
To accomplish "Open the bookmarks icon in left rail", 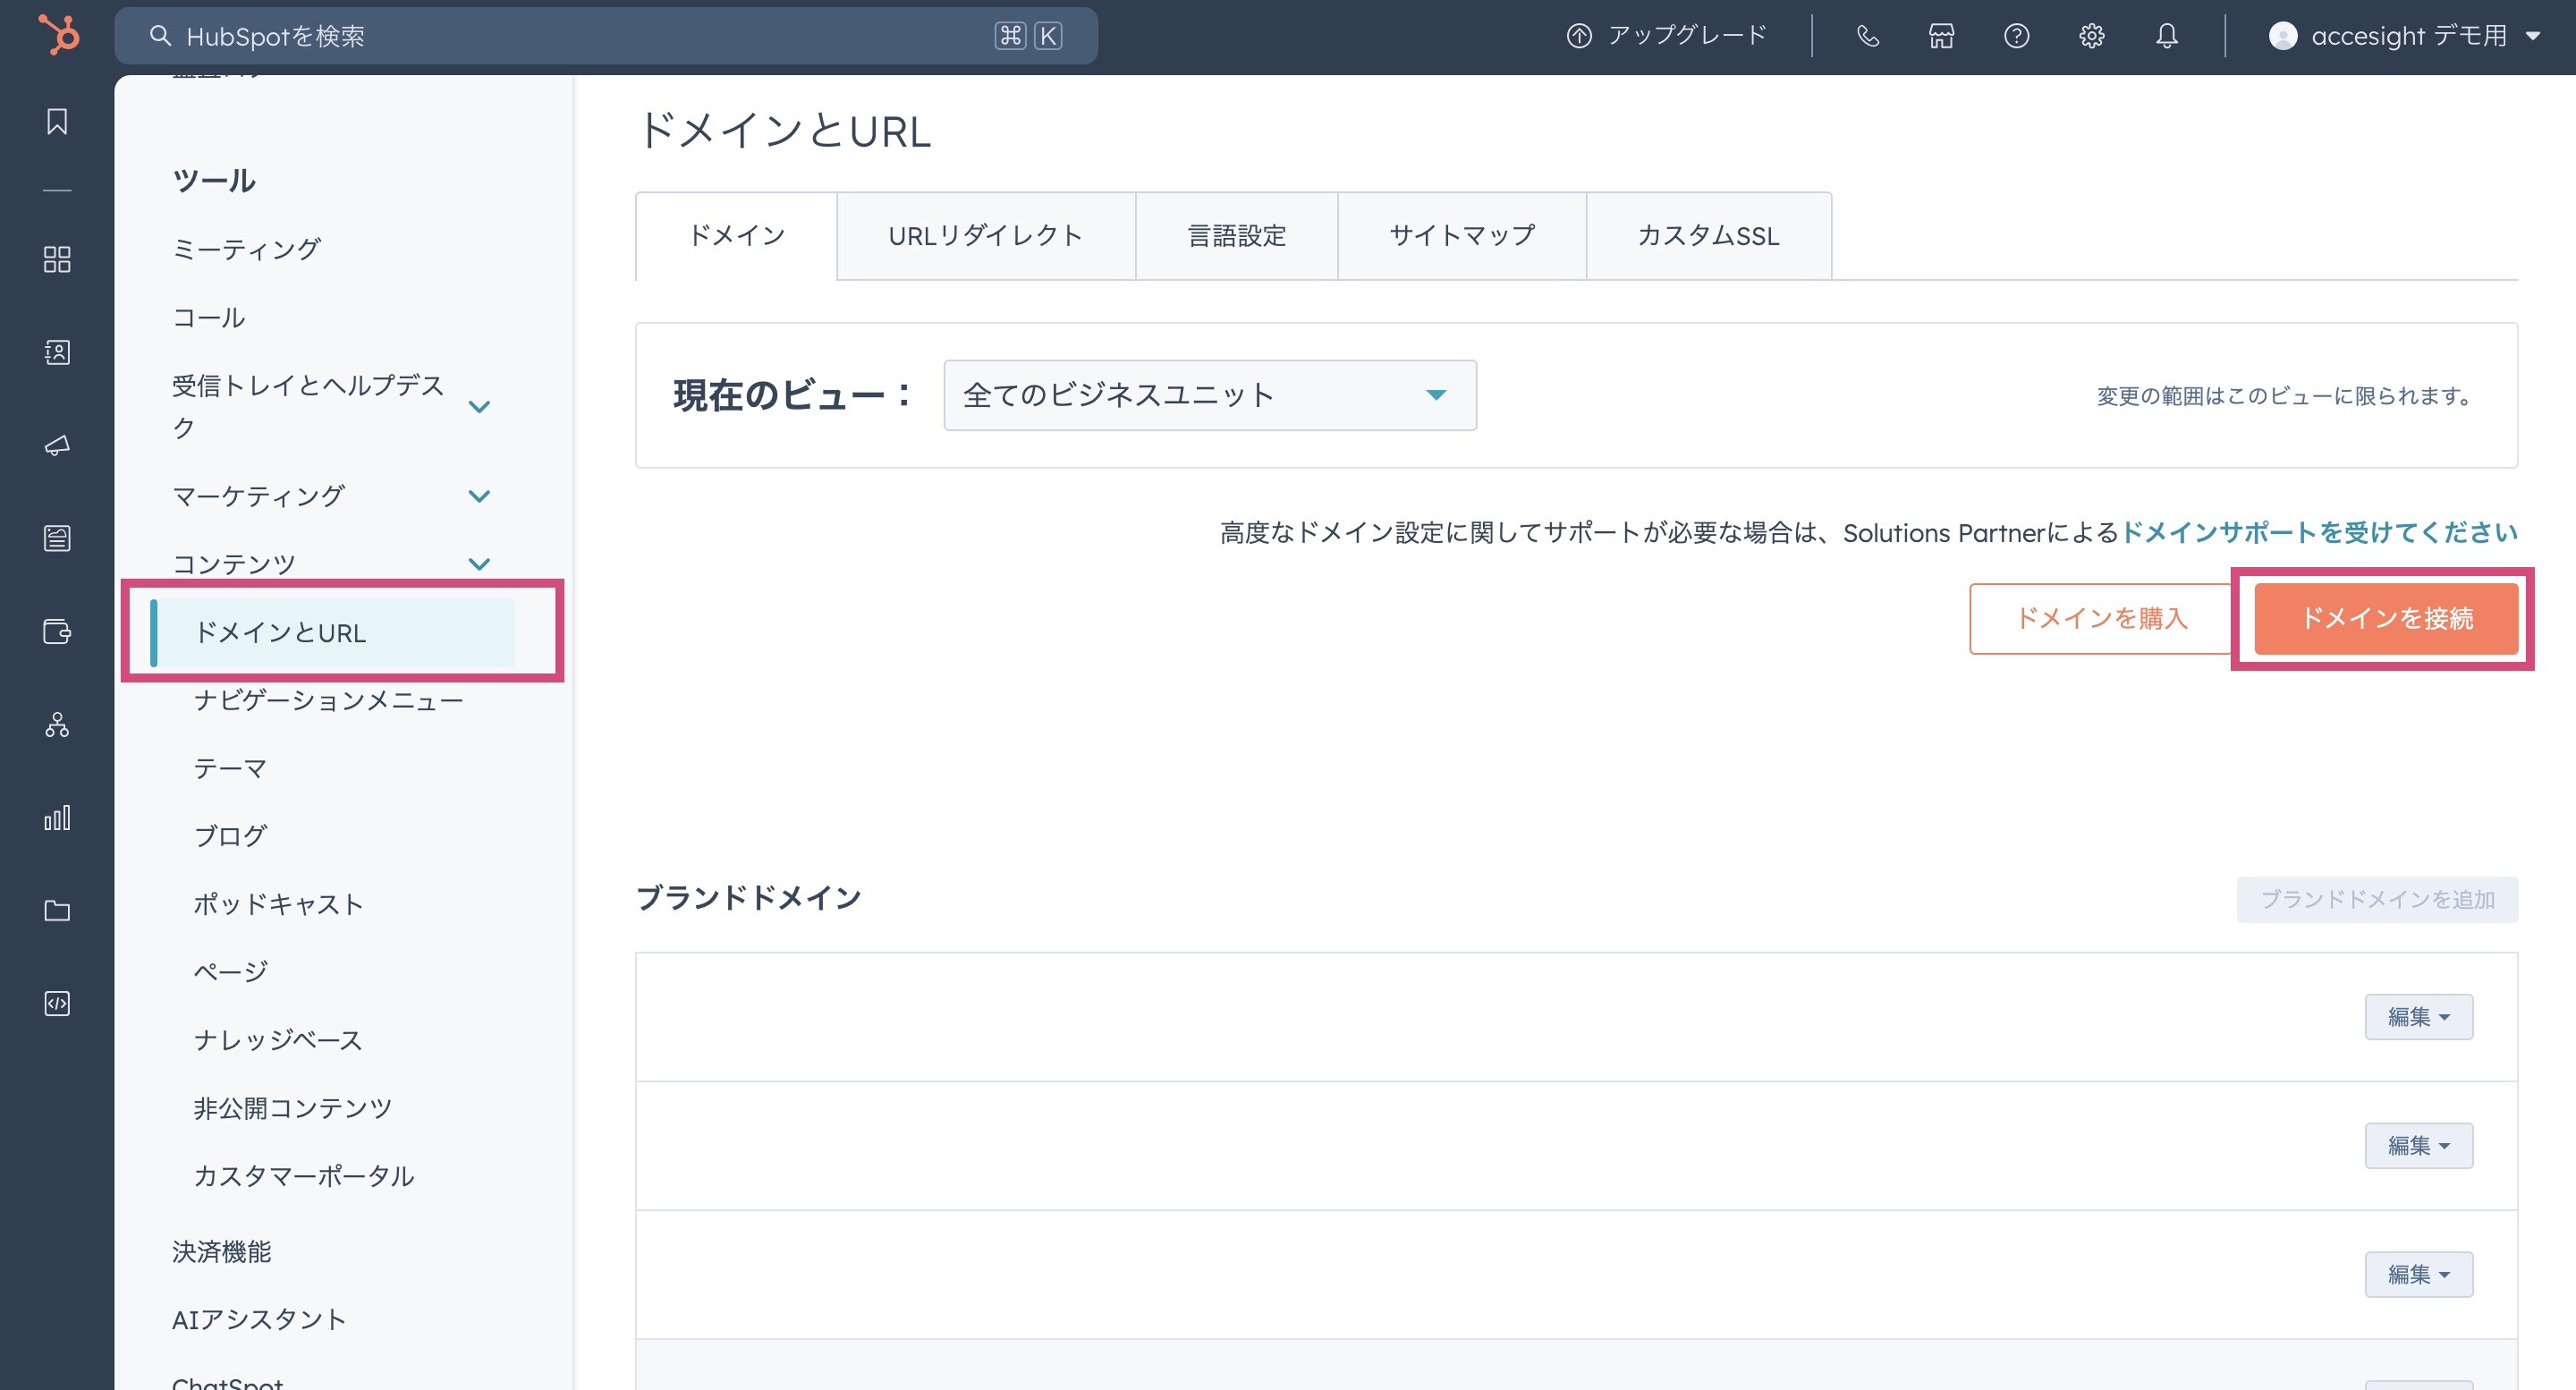I will [57, 122].
